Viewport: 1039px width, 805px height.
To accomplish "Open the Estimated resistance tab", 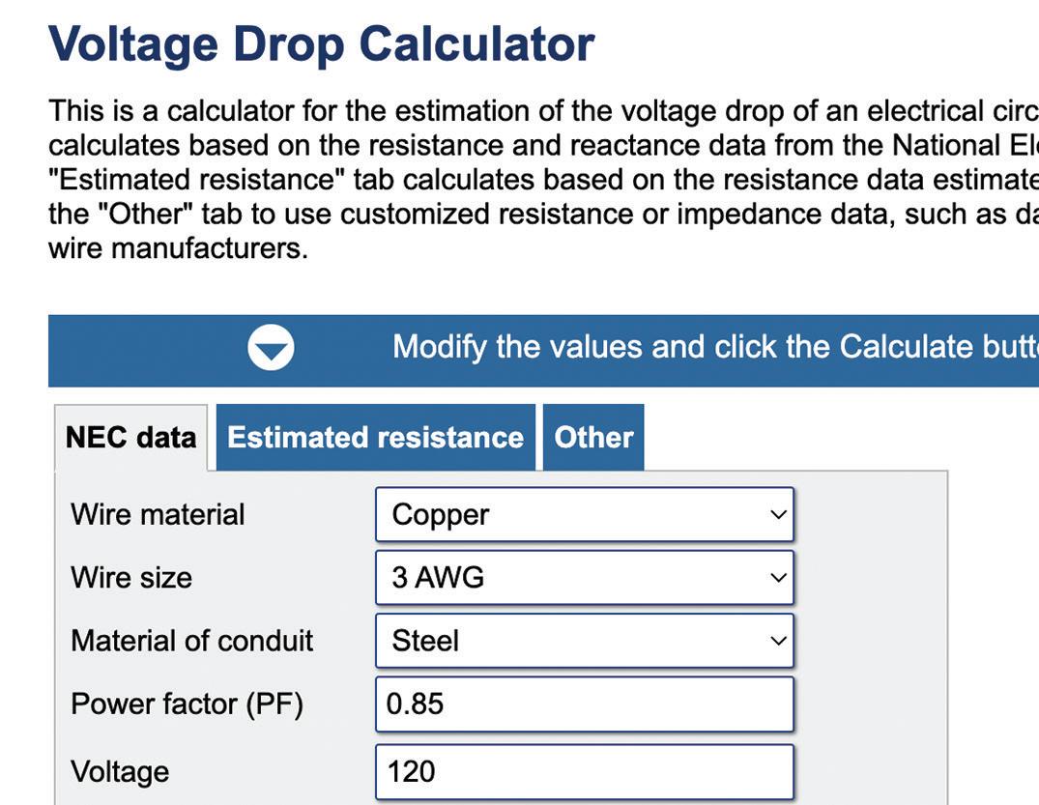I will pyautogui.click(x=375, y=438).
